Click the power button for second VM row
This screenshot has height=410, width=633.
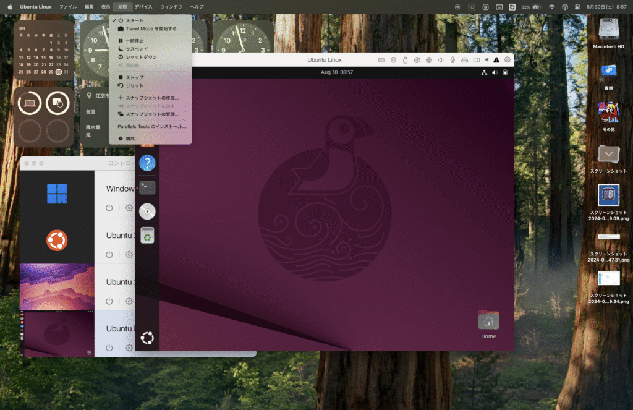click(109, 255)
